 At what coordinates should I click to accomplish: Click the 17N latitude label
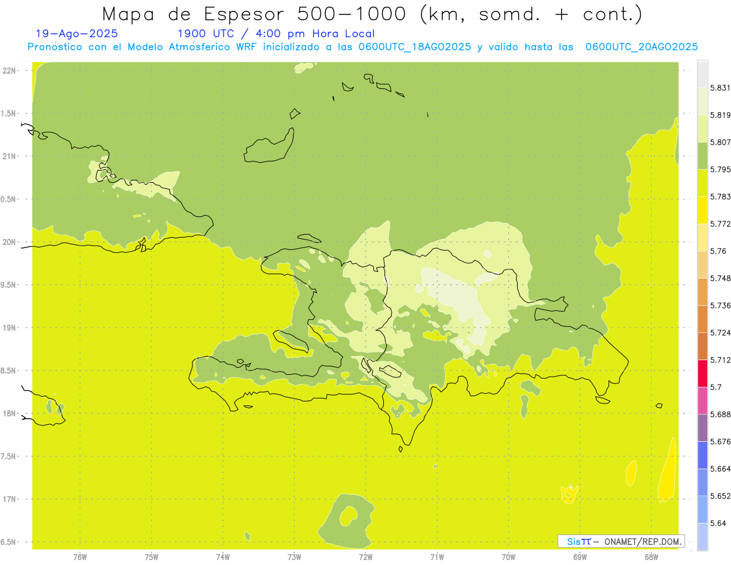tap(10, 499)
